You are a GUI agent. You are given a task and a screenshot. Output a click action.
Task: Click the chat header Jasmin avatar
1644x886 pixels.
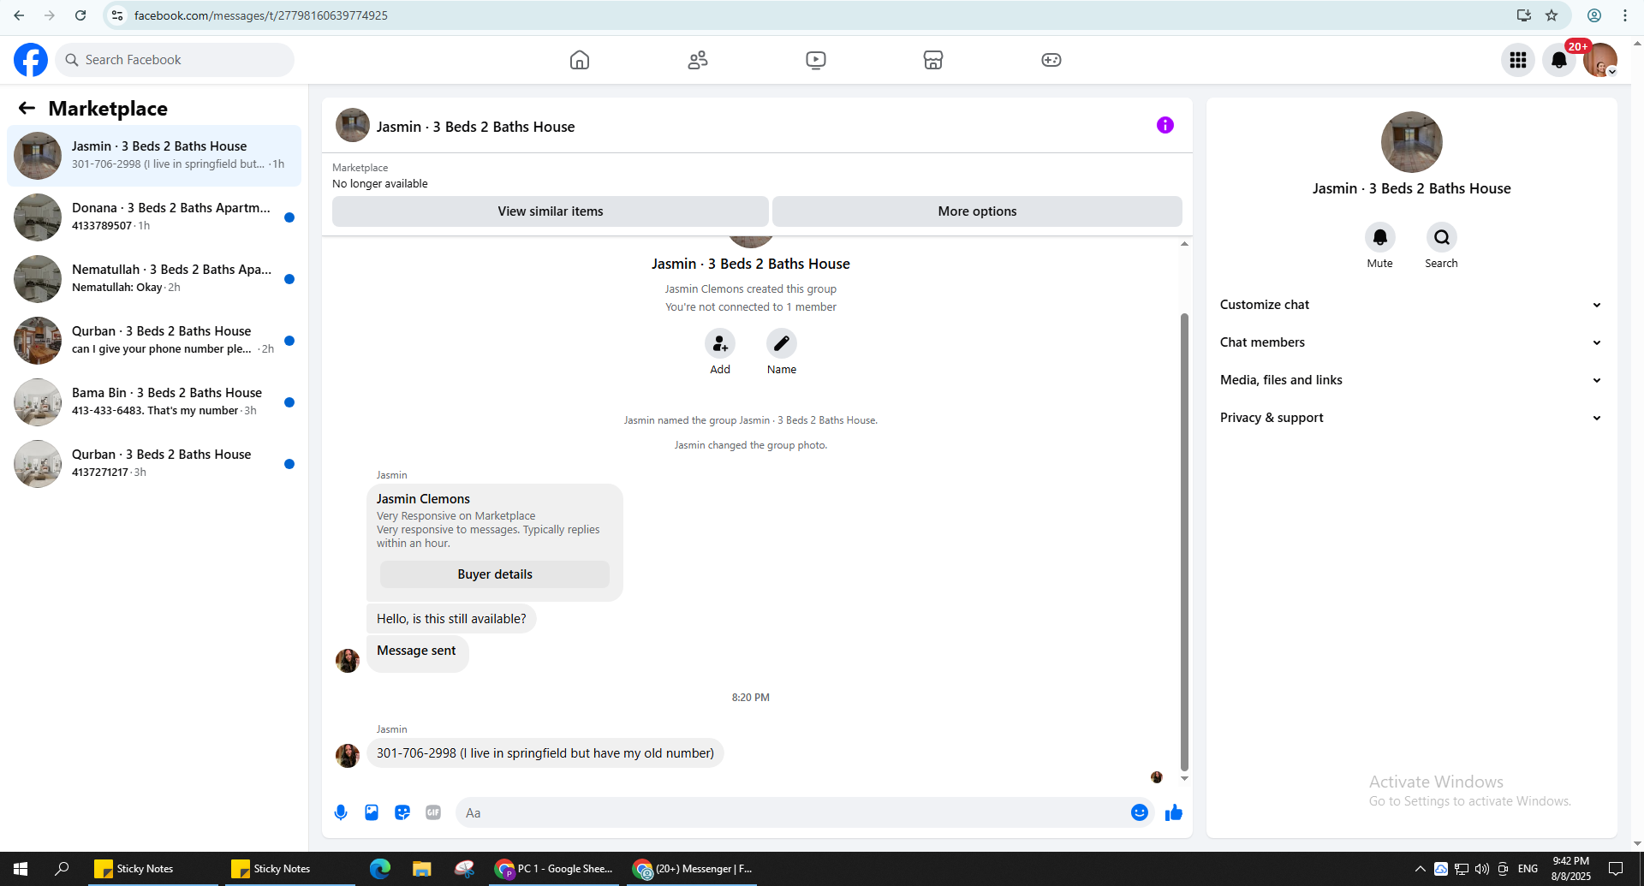(x=353, y=126)
